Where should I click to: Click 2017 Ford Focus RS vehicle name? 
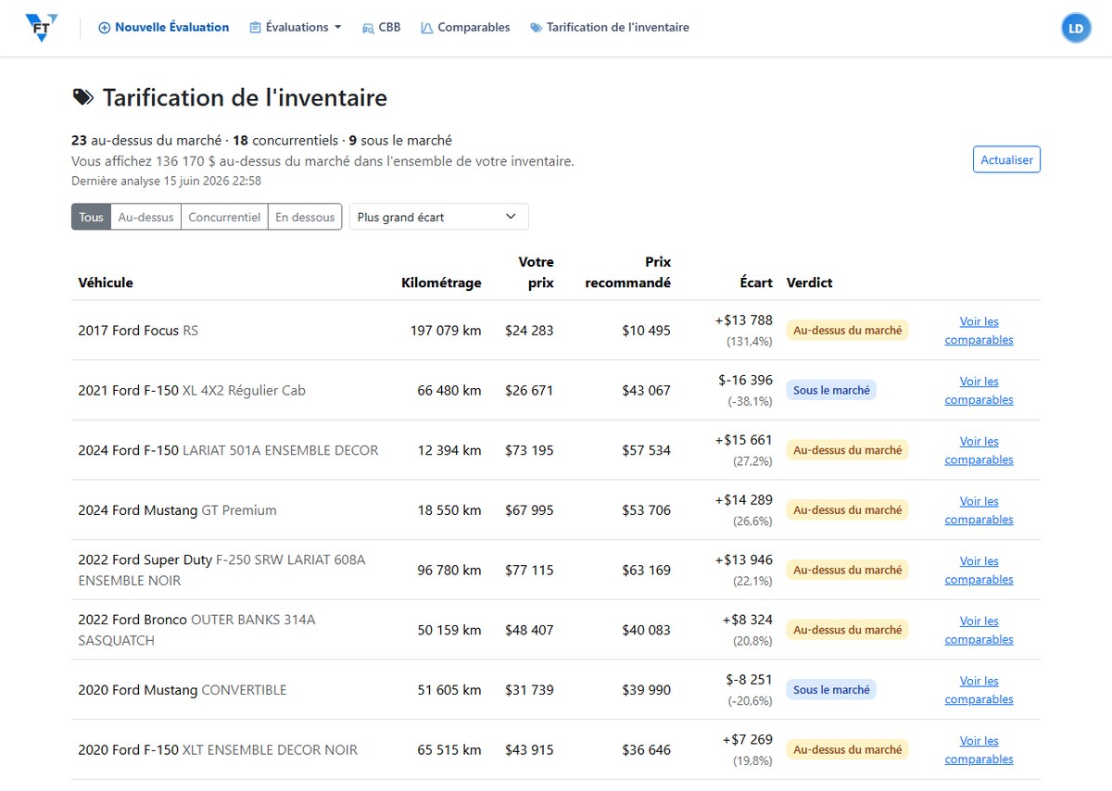tap(138, 331)
